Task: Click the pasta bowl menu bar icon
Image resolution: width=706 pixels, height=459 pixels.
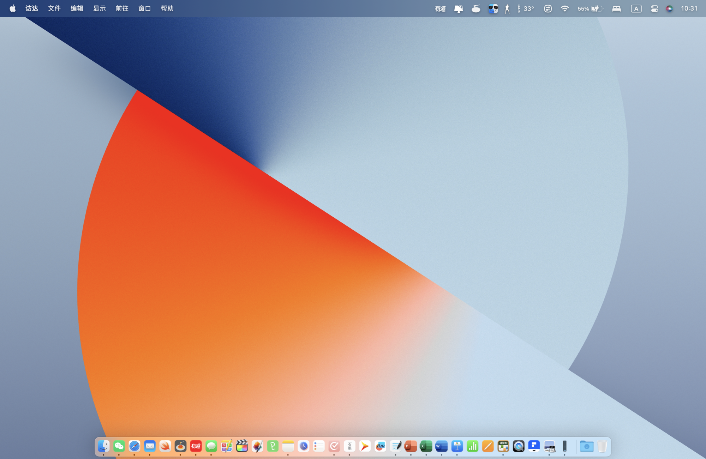Action: coord(476,9)
